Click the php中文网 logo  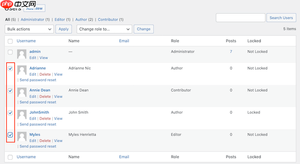coord(18,4)
